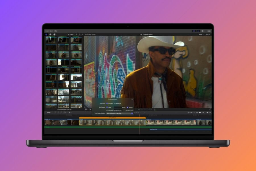Screen dimensions: 256x171
Task: Go forward in timeline history arrow
Action: pyautogui.click(x=145, y=112)
